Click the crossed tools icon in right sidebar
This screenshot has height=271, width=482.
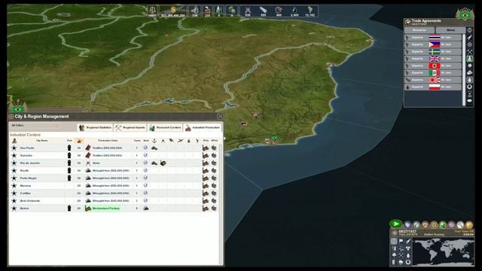point(470,51)
